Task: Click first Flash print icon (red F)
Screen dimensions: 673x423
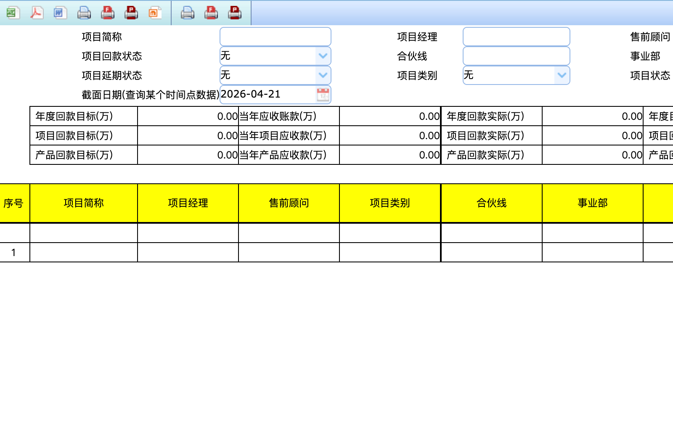Action: [x=108, y=13]
